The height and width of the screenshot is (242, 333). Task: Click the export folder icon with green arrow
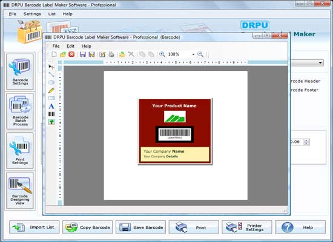coord(122,54)
